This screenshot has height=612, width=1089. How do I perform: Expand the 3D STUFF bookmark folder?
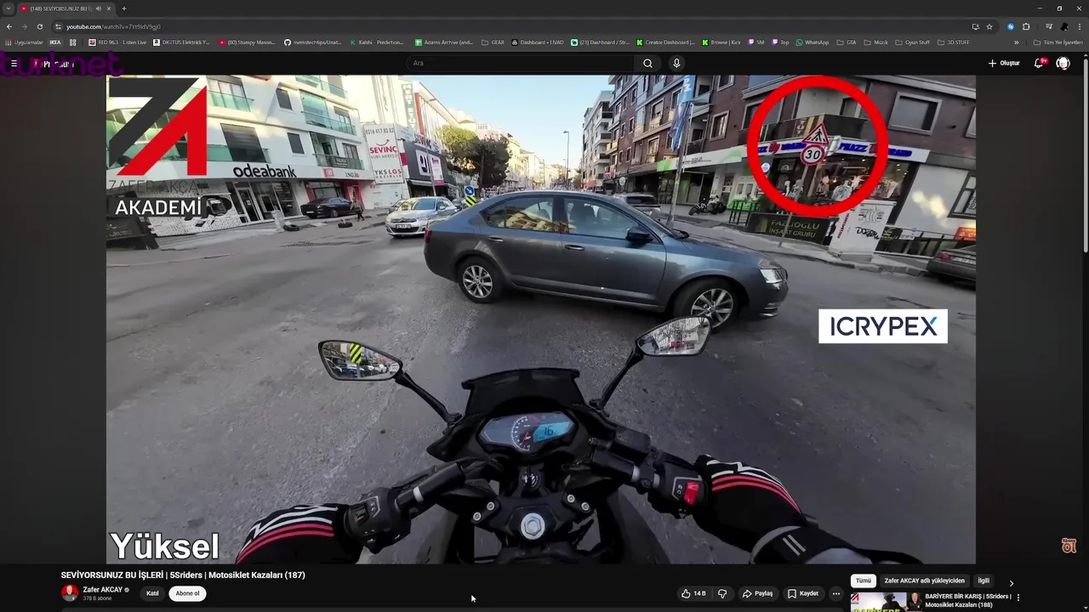953,42
